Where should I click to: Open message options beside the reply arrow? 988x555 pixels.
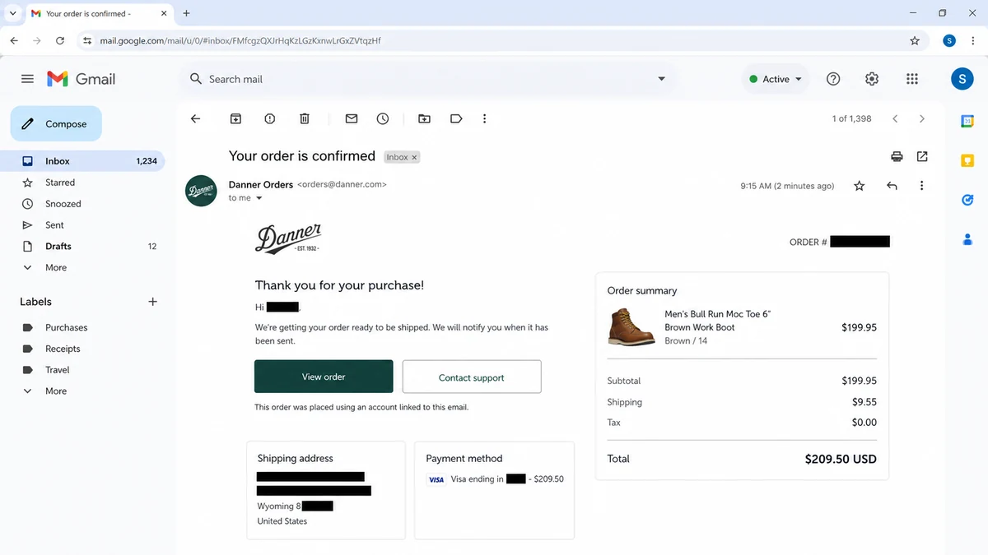[x=922, y=186]
